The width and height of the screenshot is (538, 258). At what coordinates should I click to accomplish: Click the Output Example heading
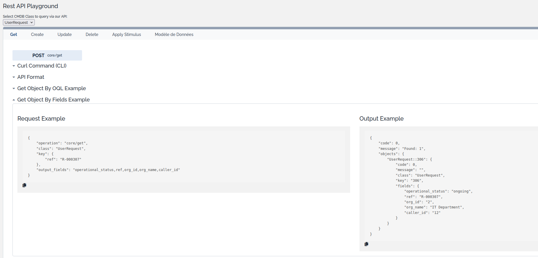coord(381,119)
